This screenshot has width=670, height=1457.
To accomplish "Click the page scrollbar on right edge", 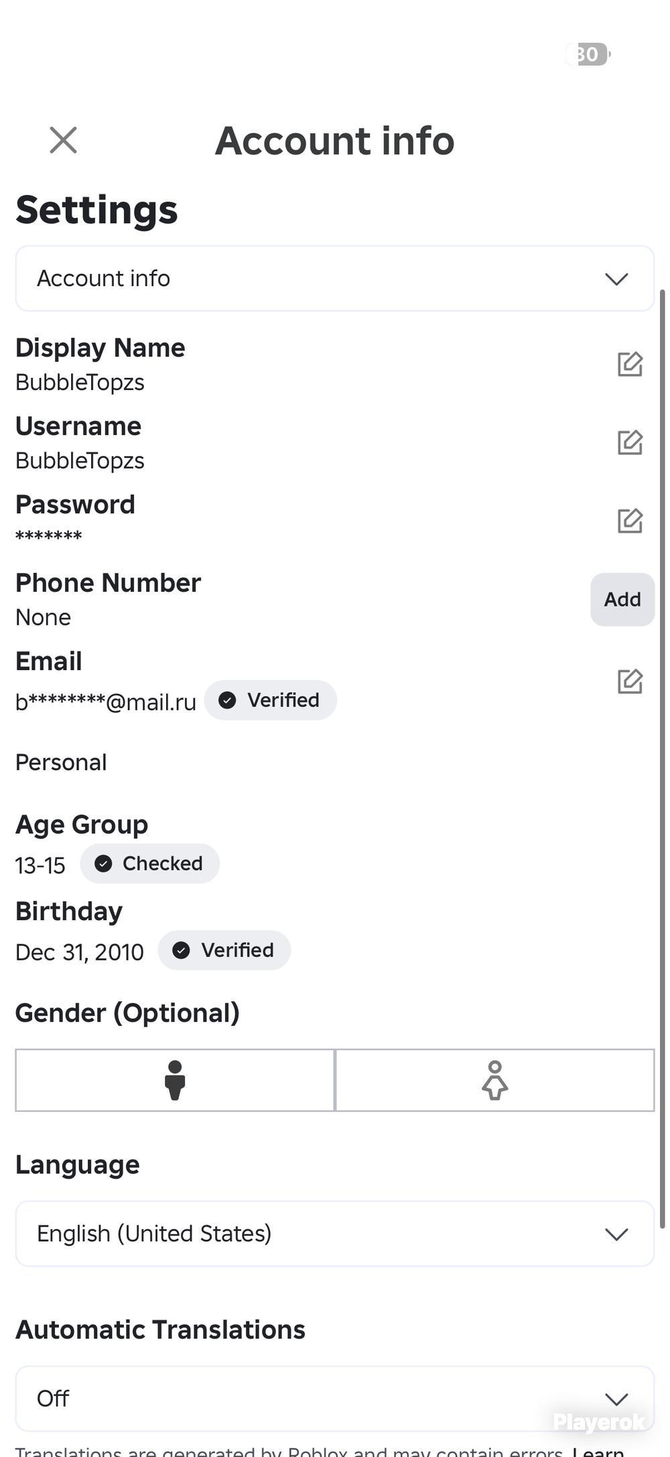I will pyautogui.click(x=663, y=759).
